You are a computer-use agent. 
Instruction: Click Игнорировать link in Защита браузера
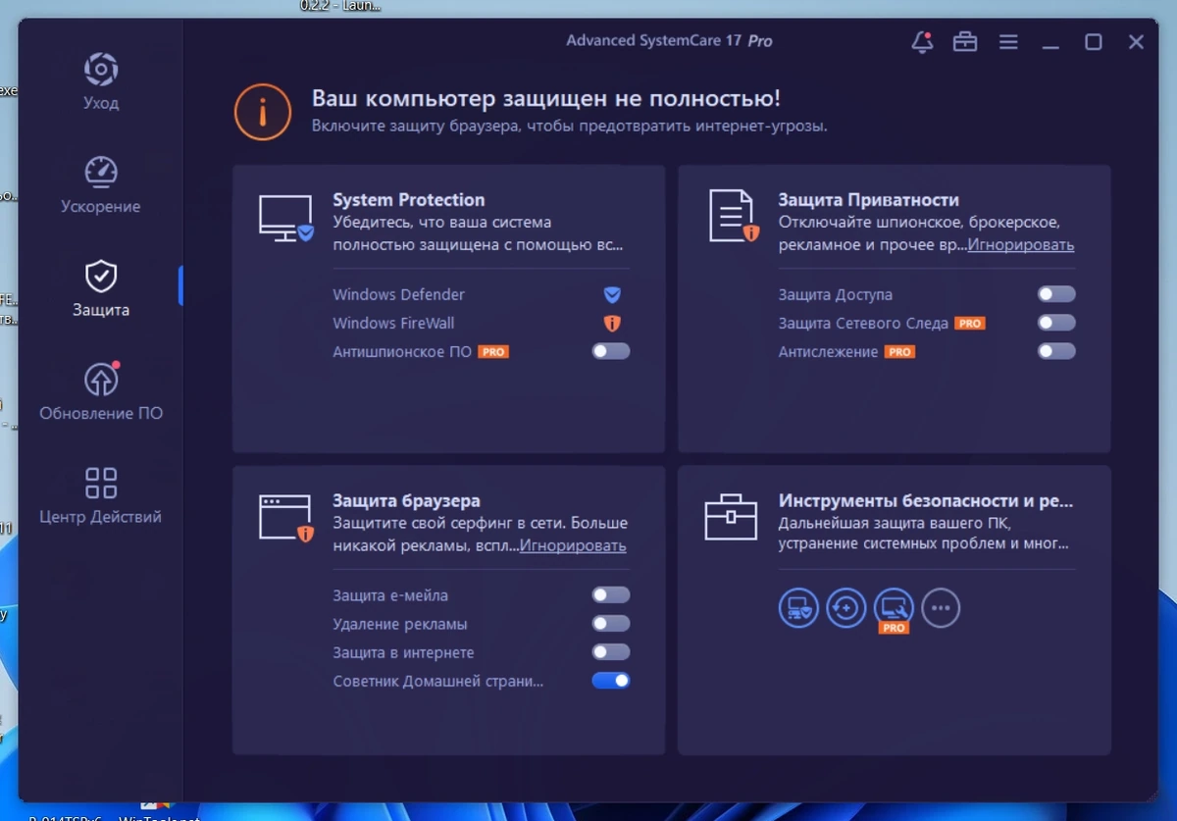573,546
